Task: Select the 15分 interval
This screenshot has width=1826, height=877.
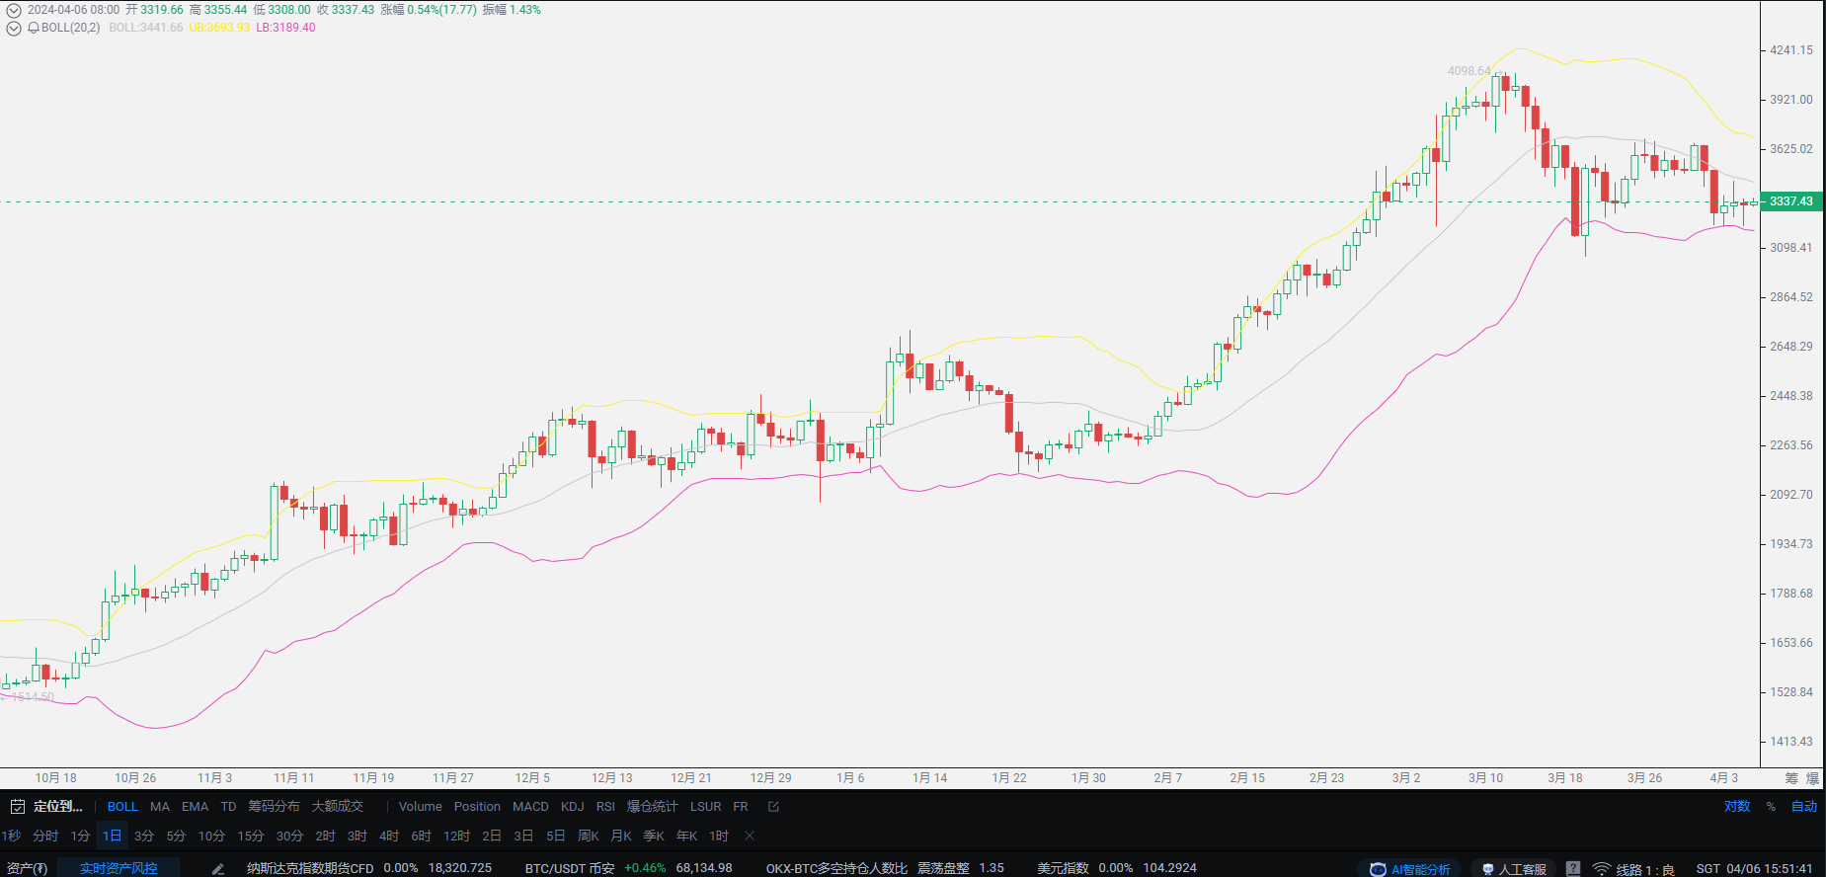Action: pos(251,836)
